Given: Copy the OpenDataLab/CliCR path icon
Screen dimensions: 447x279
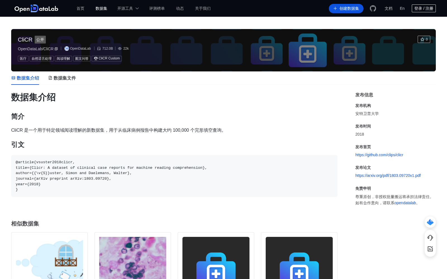Looking at the screenshot, I should [56, 49].
